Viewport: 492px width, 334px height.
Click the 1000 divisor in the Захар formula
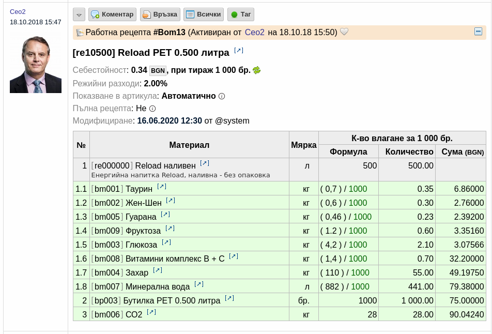(x=360, y=273)
